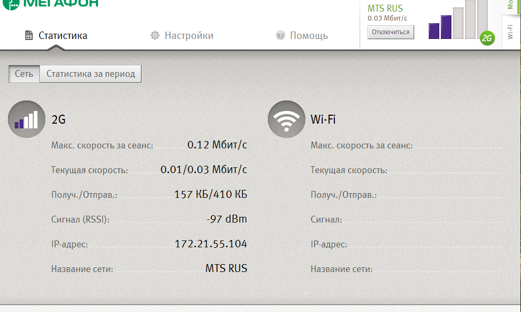Click the 2G label Текущая скорость
Image resolution: width=521 pixels, height=312 pixels.
(90, 170)
